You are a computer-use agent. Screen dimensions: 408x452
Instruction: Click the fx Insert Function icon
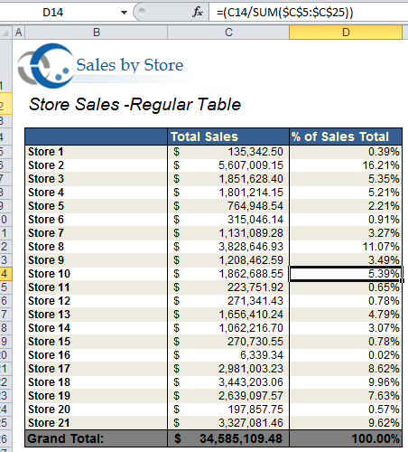point(198,13)
